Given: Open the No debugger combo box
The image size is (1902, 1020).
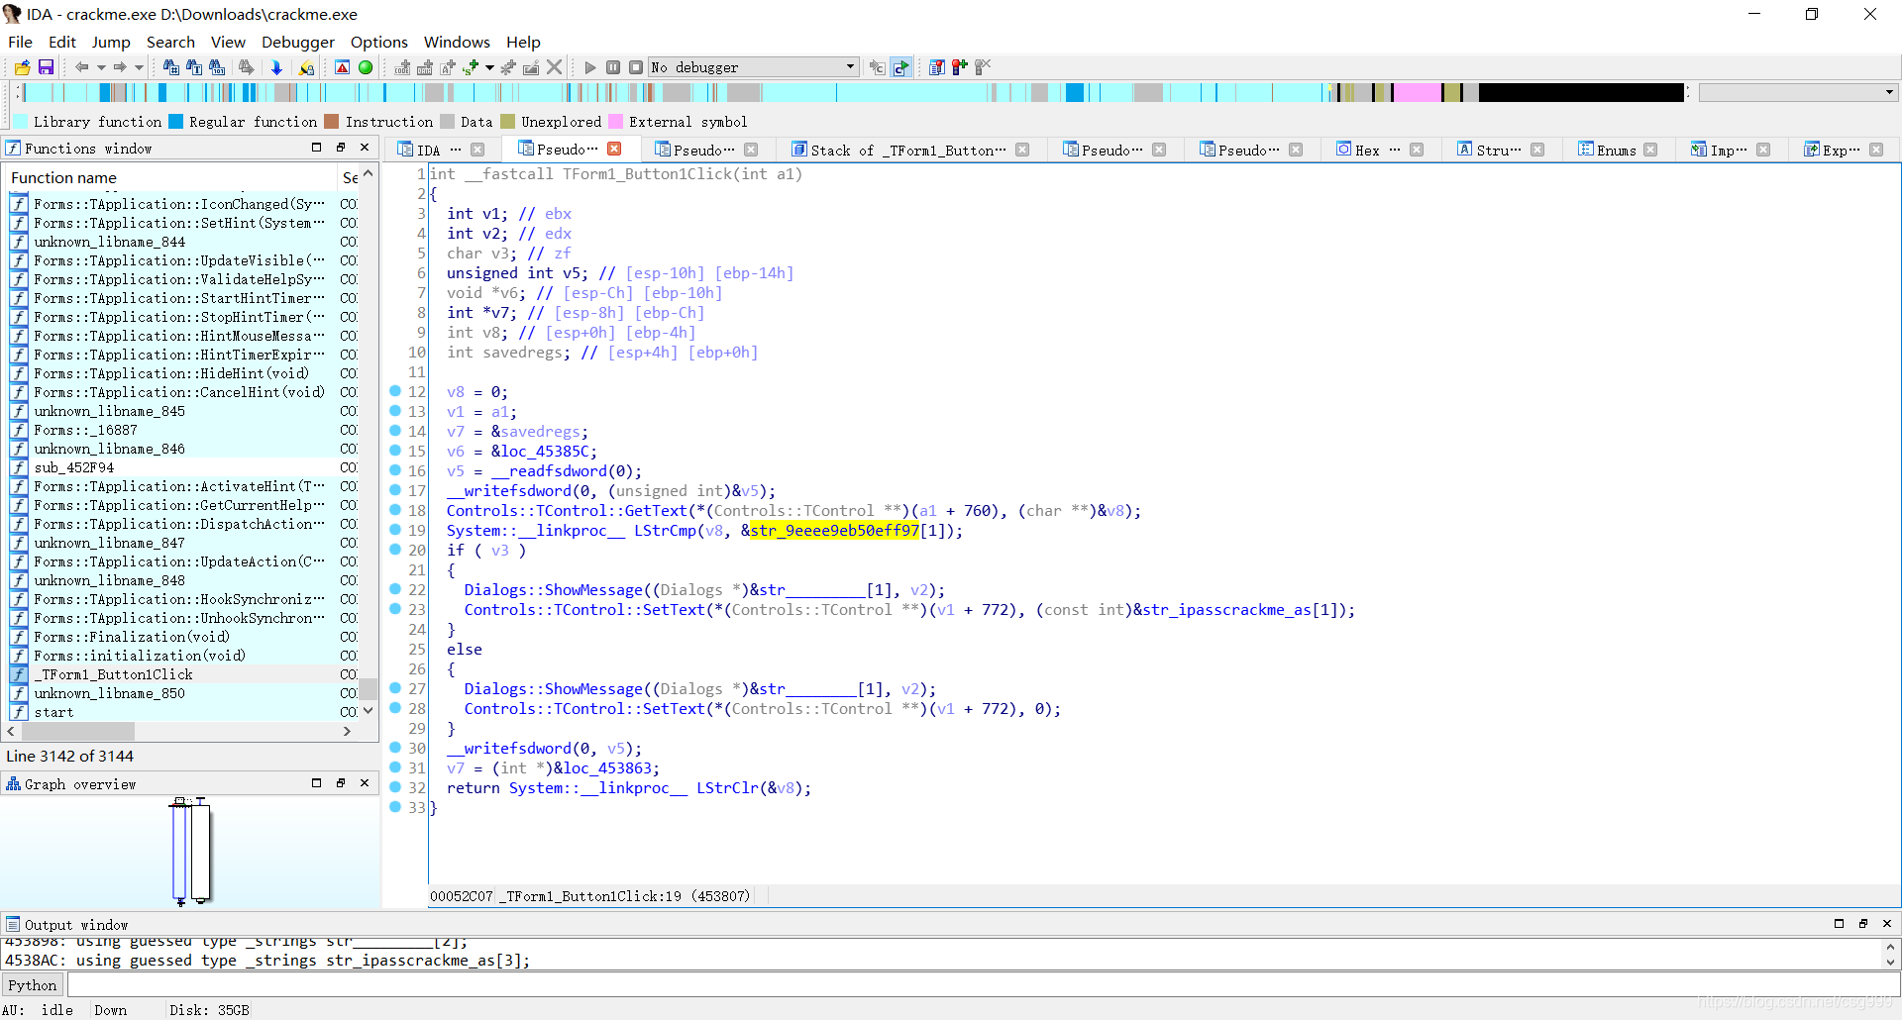Looking at the screenshot, I should (x=753, y=67).
